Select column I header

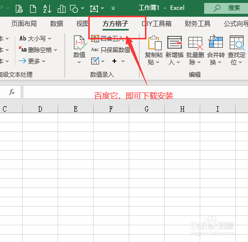[x=217, y=109]
